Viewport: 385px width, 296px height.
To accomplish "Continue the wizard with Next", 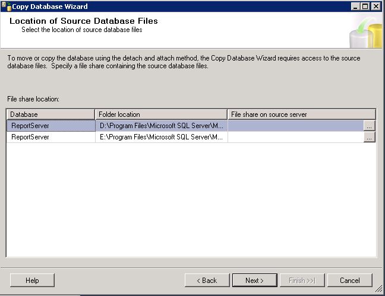I will (x=255, y=281).
